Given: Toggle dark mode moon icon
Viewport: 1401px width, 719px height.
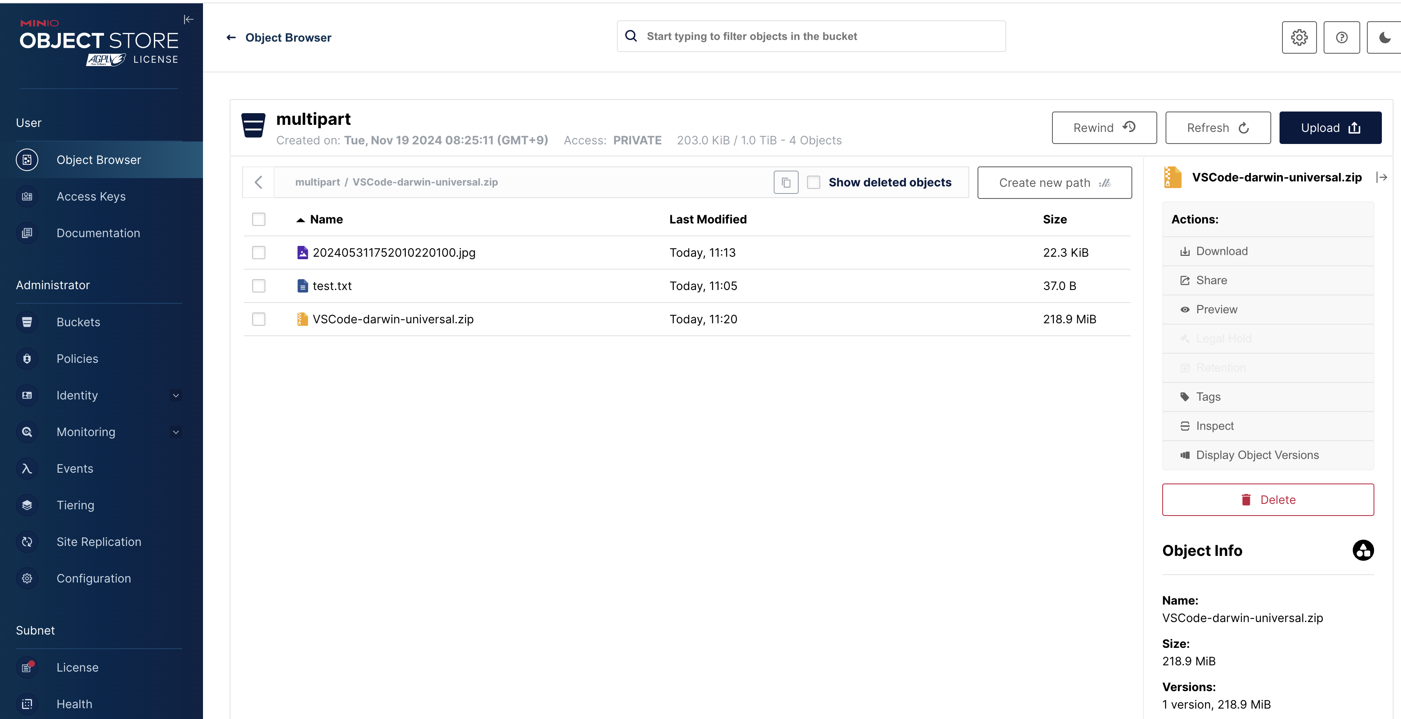Looking at the screenshot, I should tap(1384, 37).
